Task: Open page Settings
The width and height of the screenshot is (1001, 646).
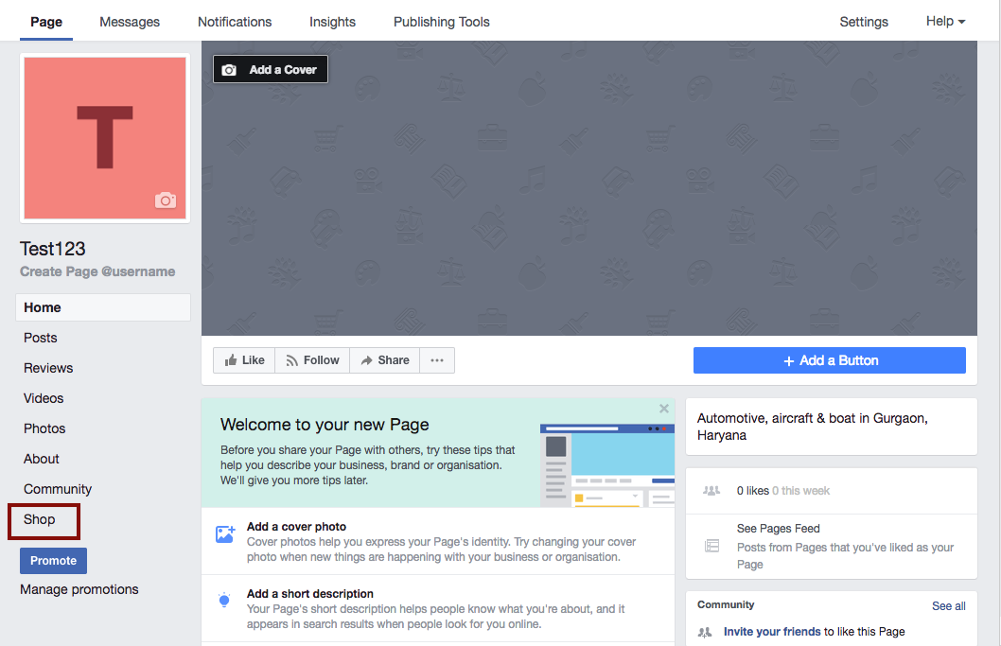Action: pyautogui.click(x=863, y=22)
